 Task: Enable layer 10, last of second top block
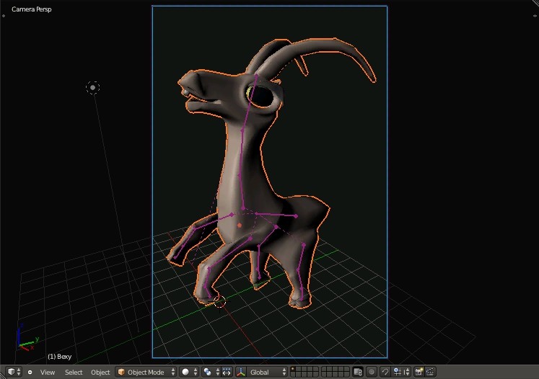point(346,370)
